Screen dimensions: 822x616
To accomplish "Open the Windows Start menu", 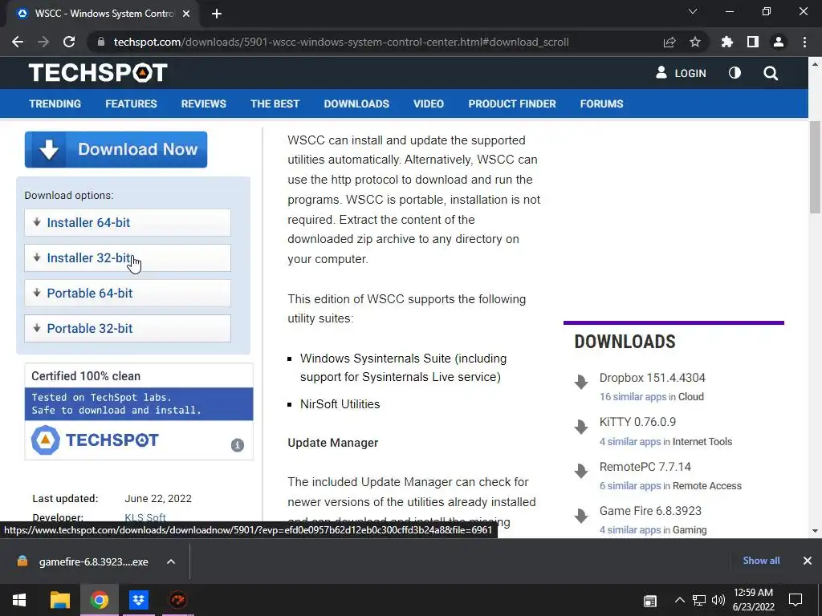I will (19, 600).
